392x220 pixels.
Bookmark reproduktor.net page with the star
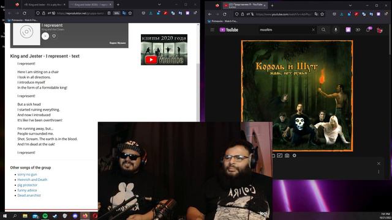(x=130, y=13)
